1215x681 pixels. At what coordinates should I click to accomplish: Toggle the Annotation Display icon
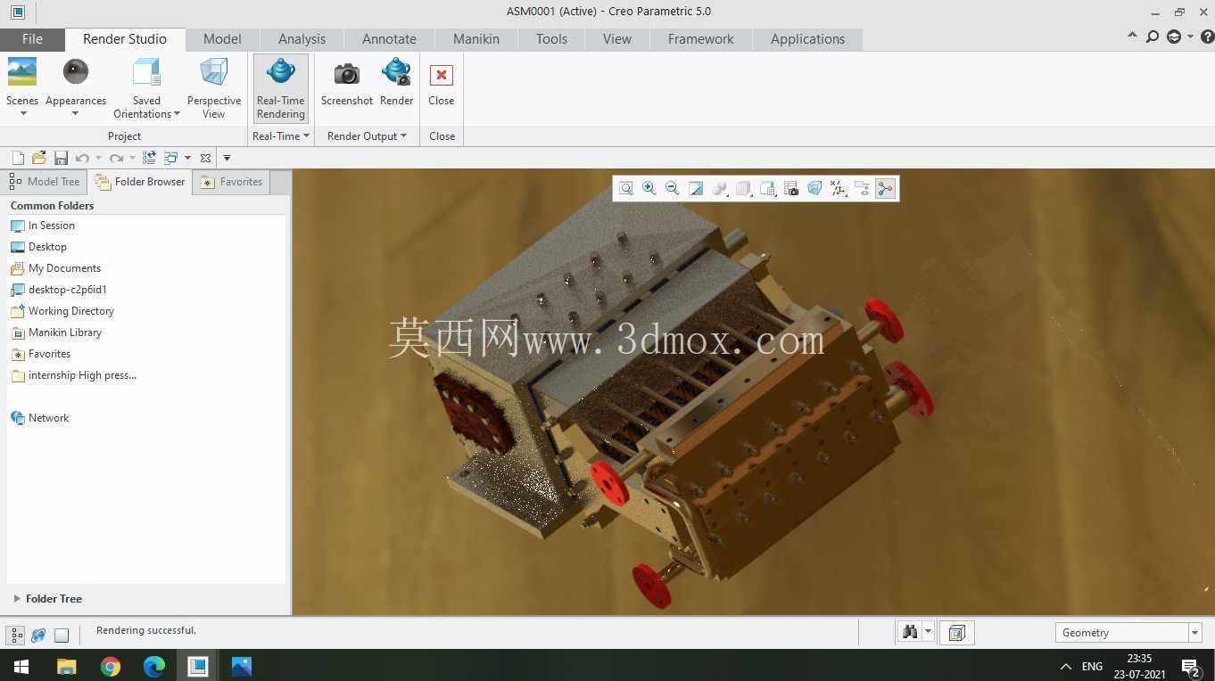pyautogui.click(x=862, y=188)
